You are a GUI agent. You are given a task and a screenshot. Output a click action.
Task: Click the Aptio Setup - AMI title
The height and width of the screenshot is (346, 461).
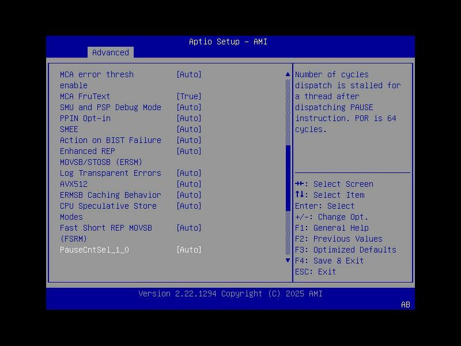(228, 42)
